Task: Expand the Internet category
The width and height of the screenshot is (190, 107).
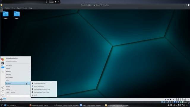Action: pos(18,74)
